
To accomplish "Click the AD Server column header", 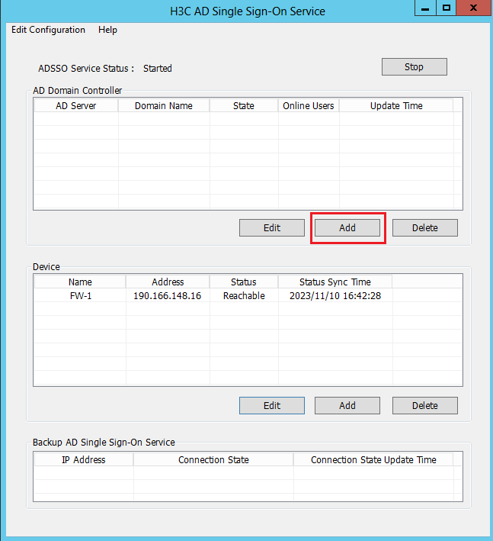I will click(x=76, y=106).
